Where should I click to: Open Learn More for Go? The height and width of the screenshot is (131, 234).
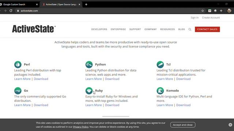22,105
